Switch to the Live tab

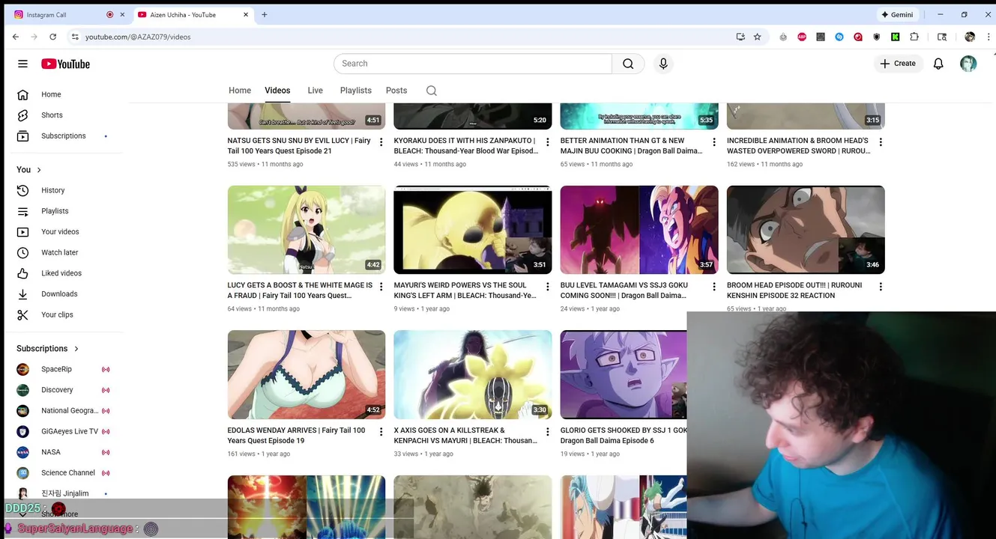pos(315,91)
